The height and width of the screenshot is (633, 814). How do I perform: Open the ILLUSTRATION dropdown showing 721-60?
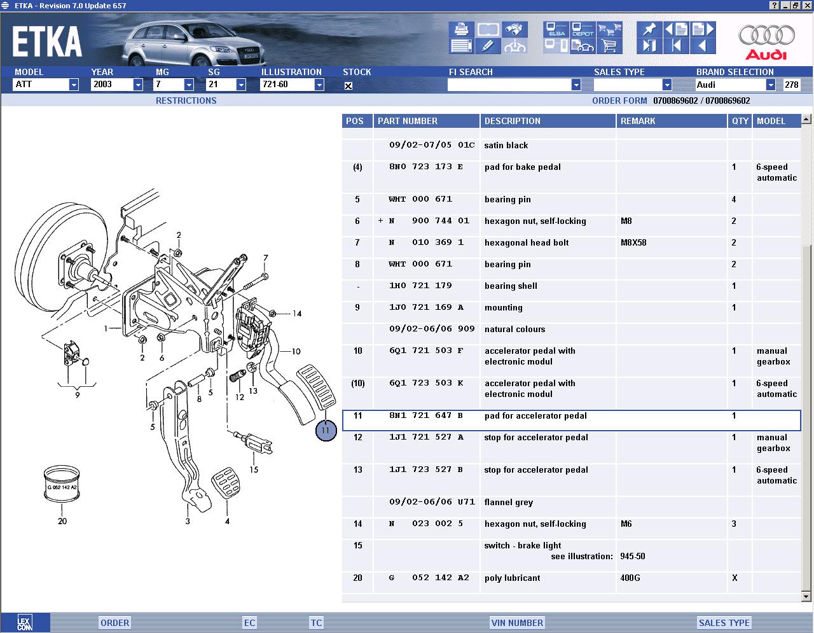coord(319,85)
